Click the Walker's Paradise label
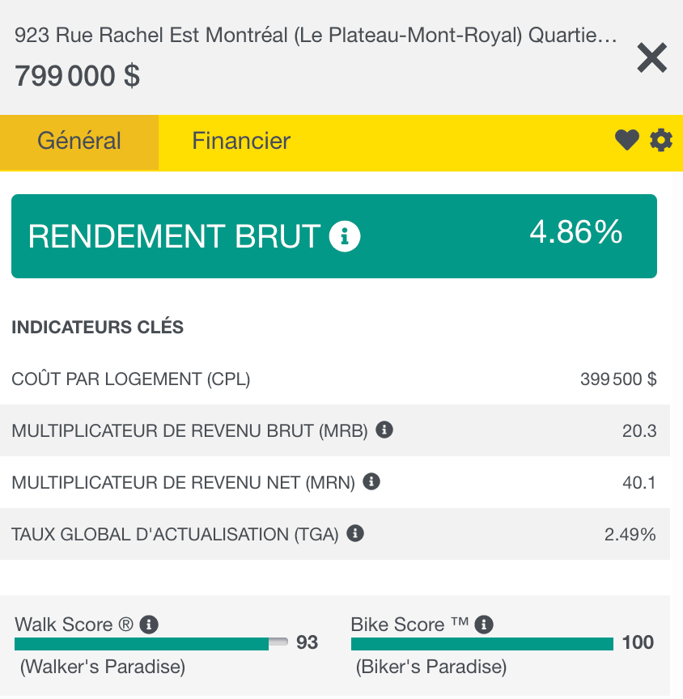 pyautogui.click(x=103, y=667)
